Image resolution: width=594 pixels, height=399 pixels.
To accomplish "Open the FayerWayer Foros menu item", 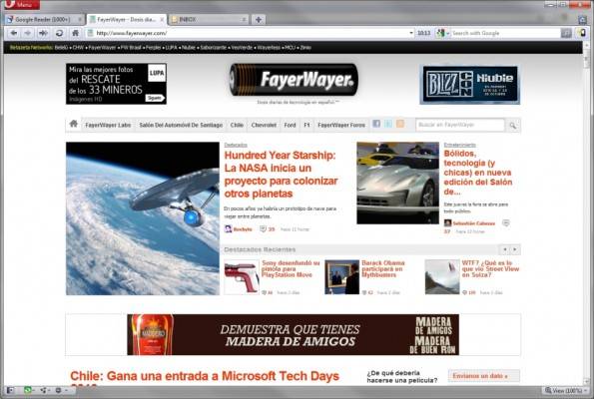I will [341, 125].
